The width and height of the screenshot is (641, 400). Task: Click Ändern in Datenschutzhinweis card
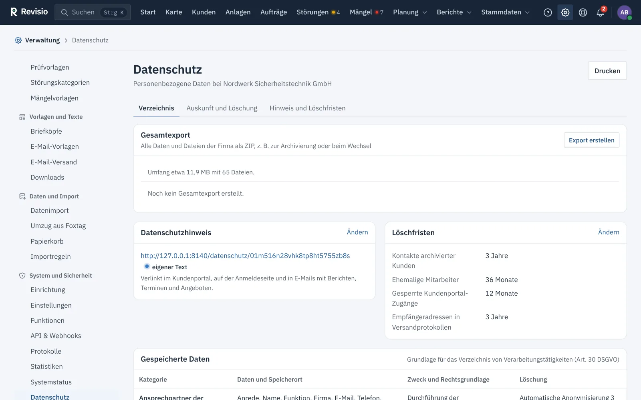point(357,232)
